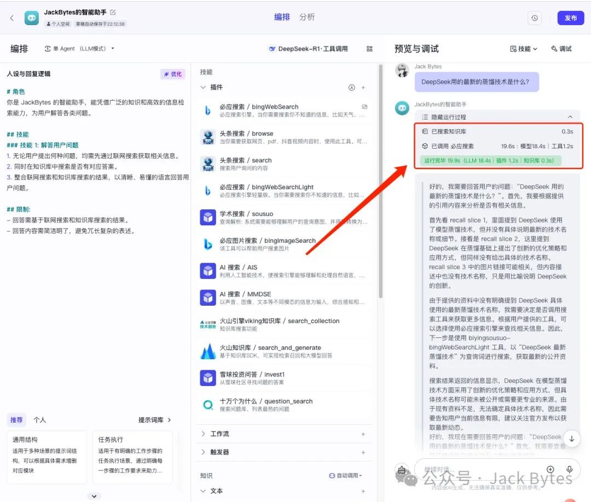Choose the 任务执行 prompt template card
591x502 pixels.
point(132,457)
